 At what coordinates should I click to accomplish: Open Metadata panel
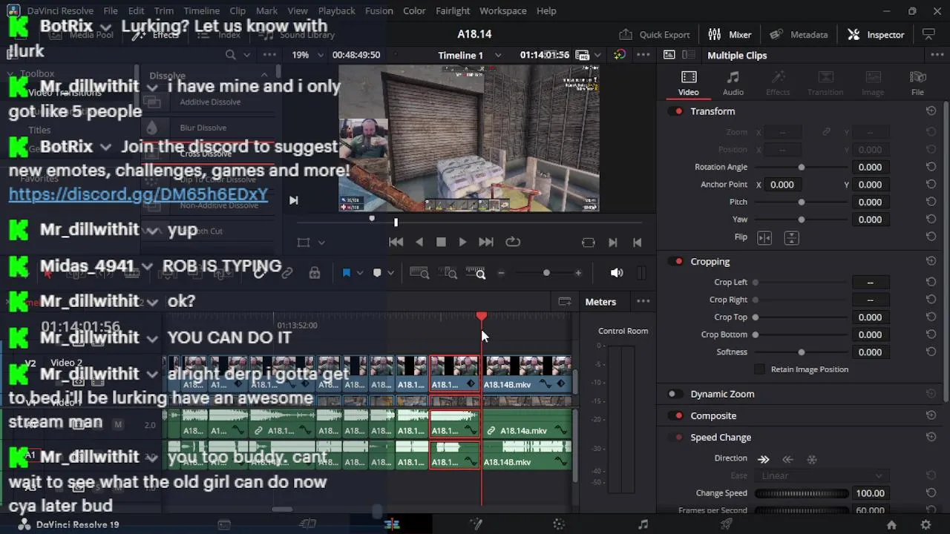tap(799, 34)
